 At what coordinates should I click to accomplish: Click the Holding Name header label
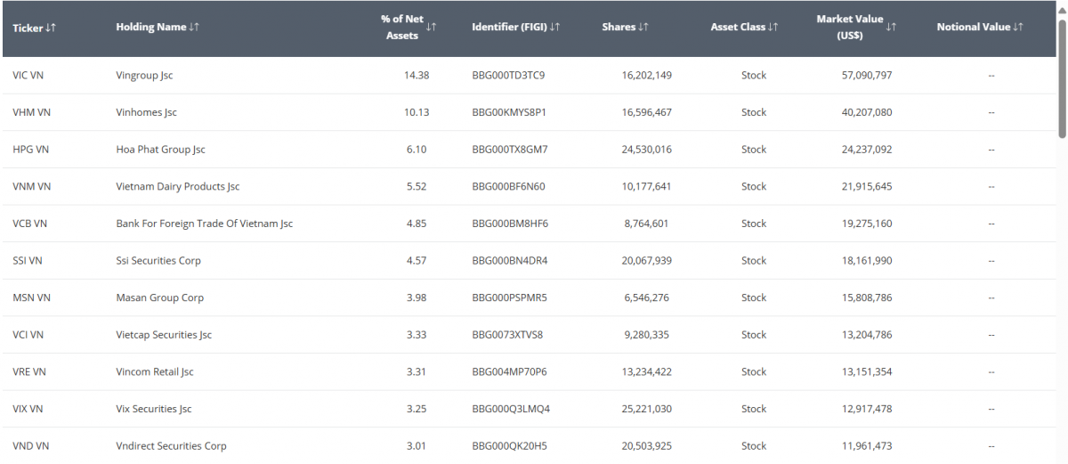(150, 28)
